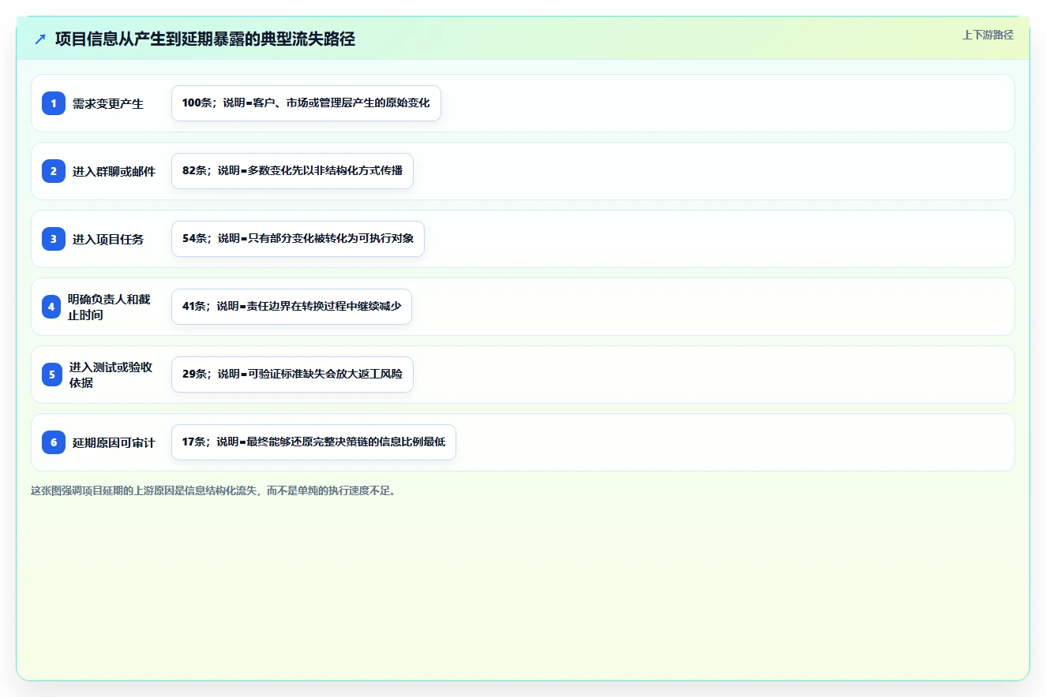Click the 上下游路径 label
Screen dimensions: 1046x697
tap(988, 35)
